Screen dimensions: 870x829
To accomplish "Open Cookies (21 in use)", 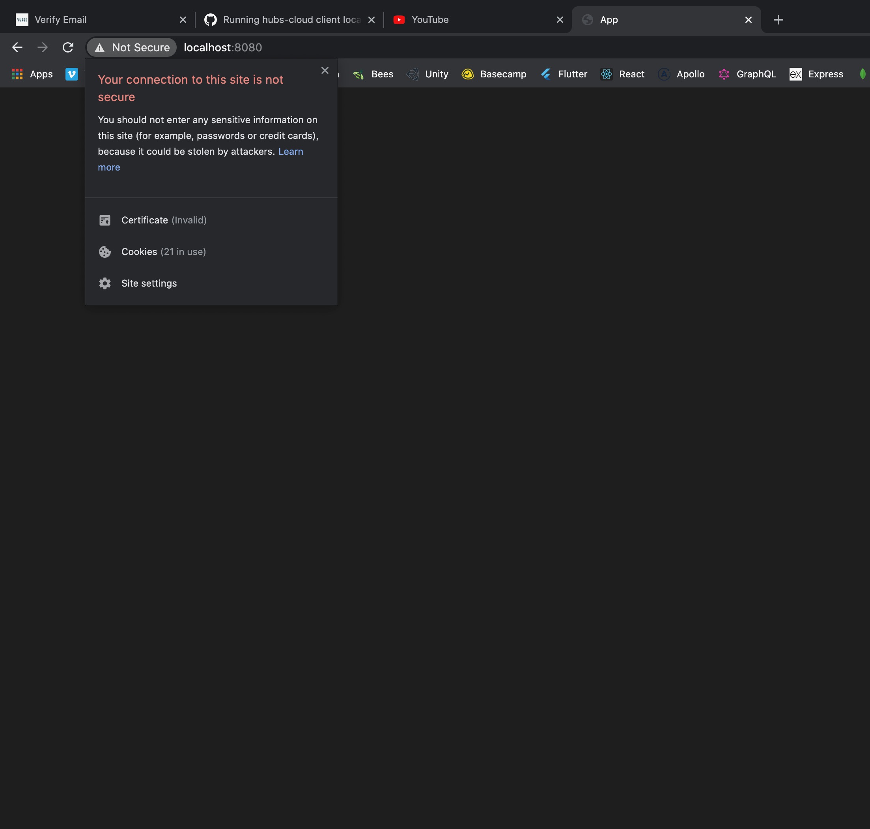I will tap(211, 252).
